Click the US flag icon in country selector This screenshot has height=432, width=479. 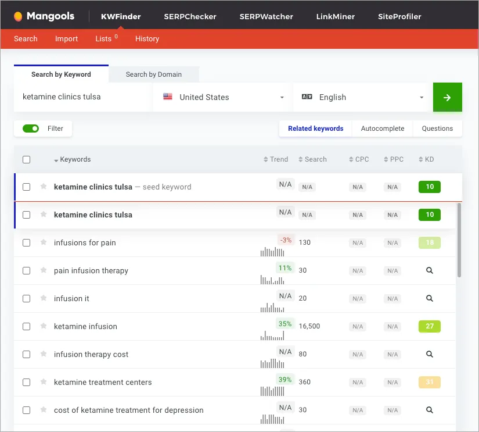[167, 97]
